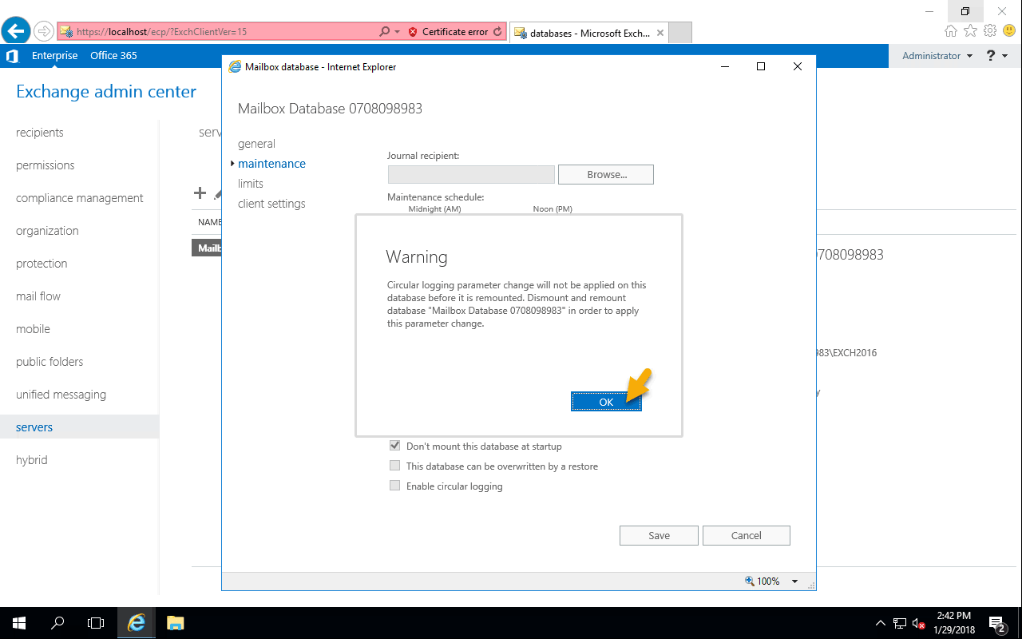The height and width of the screenshot is (639, 1022).
Task: Click the Exchange admin center heading
Action: point(106,92)
